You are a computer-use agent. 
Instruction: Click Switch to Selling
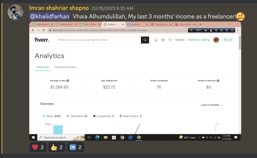point(199,40)
